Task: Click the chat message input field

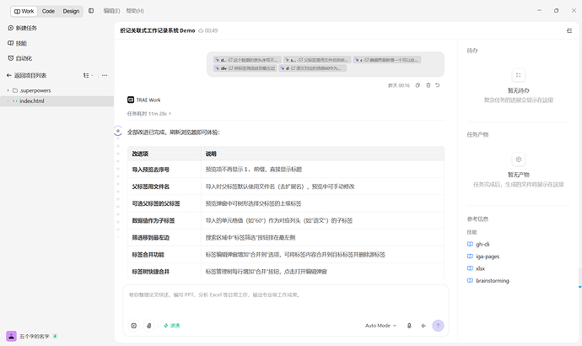Action: coord(286,300)
